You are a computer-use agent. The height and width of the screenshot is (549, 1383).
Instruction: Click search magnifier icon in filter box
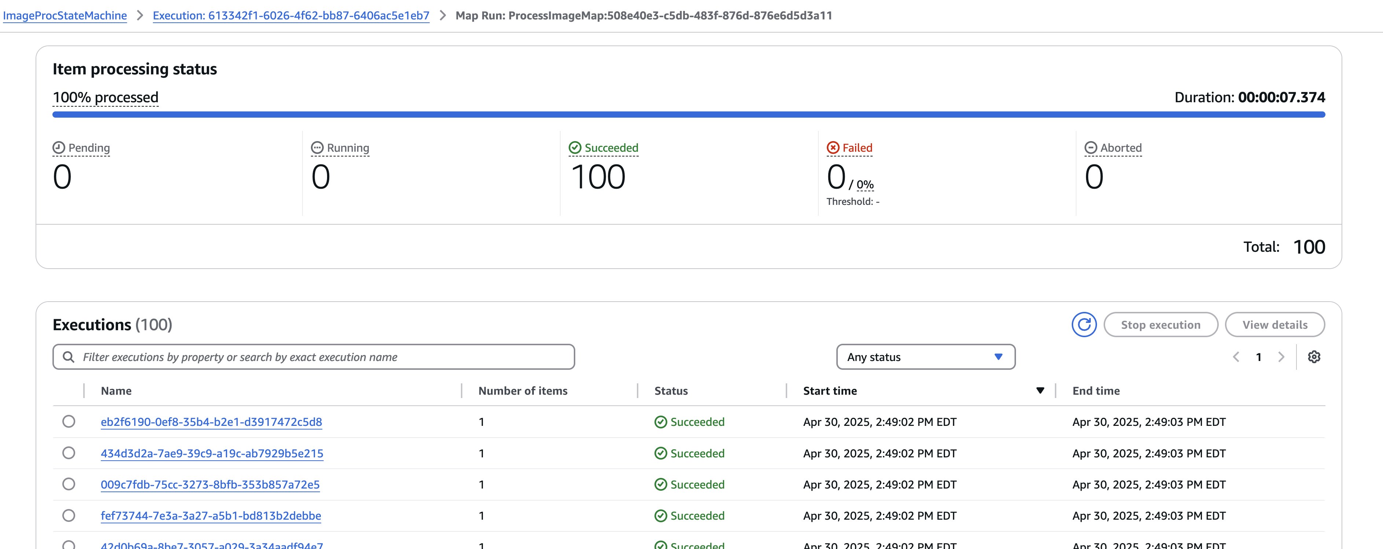point(68,357)
